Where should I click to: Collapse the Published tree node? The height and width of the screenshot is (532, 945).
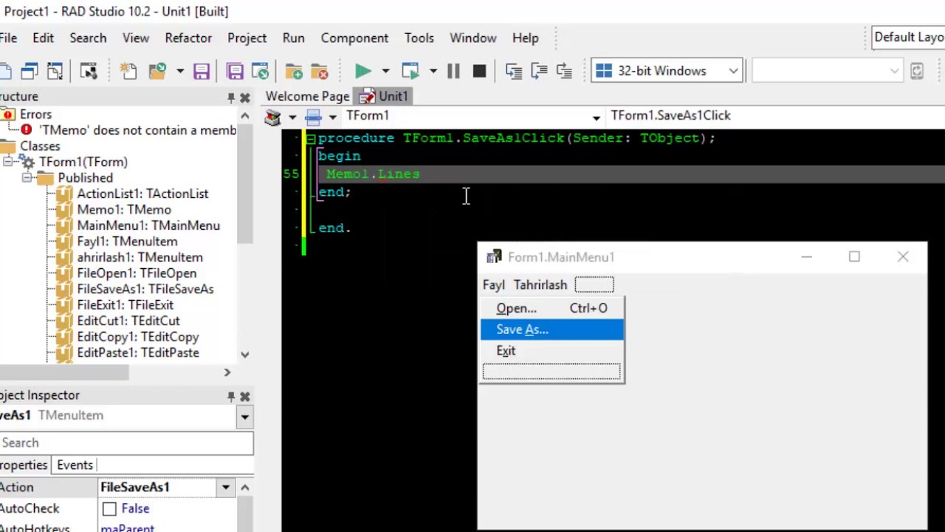coord(27,178)
